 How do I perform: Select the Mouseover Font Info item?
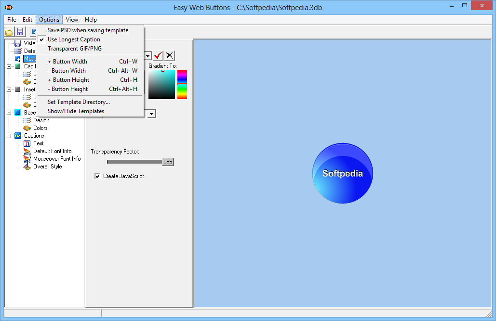[57, 159]
